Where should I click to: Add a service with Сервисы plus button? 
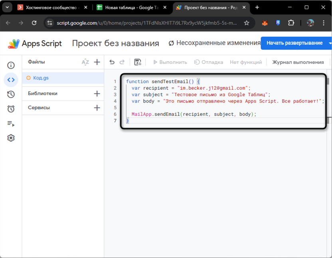coord(97,107)
